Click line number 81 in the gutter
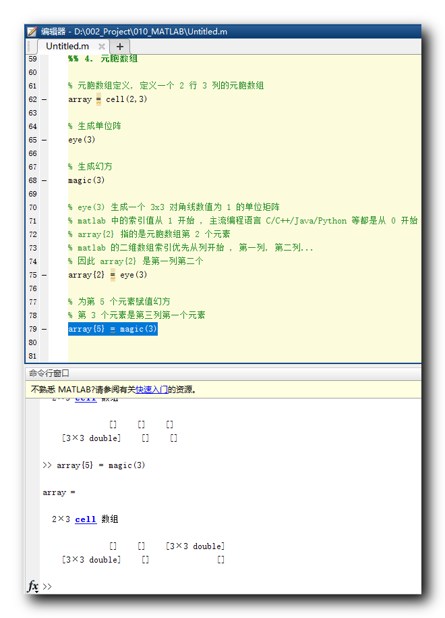This screenshot has height=618, width=445. coord(32,356)
